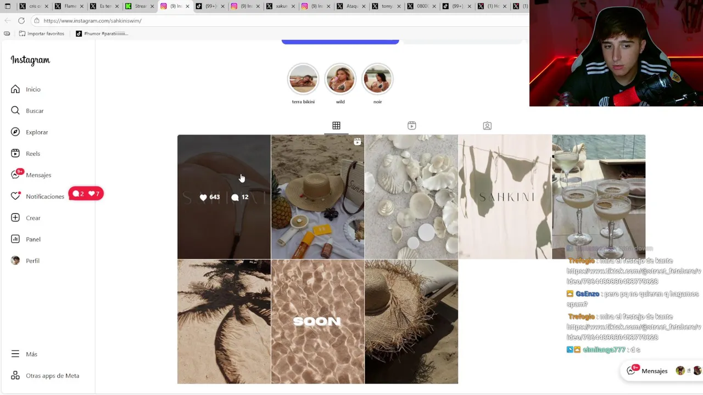
Task: Show the posts grid tab
Action: click(336, 126)
